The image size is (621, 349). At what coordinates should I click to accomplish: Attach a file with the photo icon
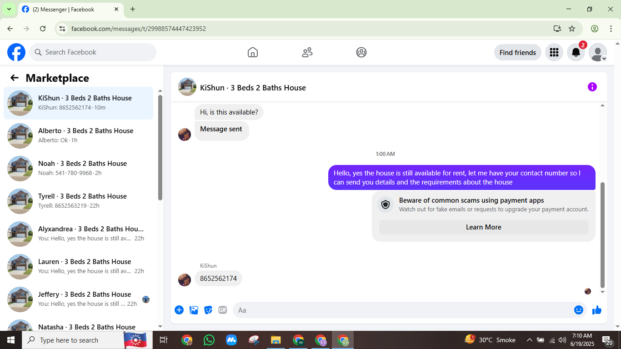(x=194, y=310)
